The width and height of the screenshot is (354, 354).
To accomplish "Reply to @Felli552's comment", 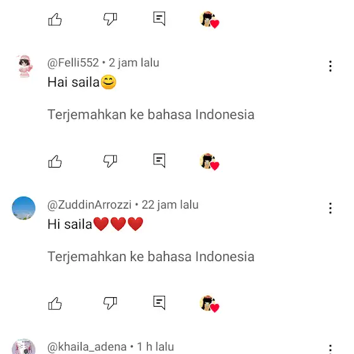I will coord(159,161).
